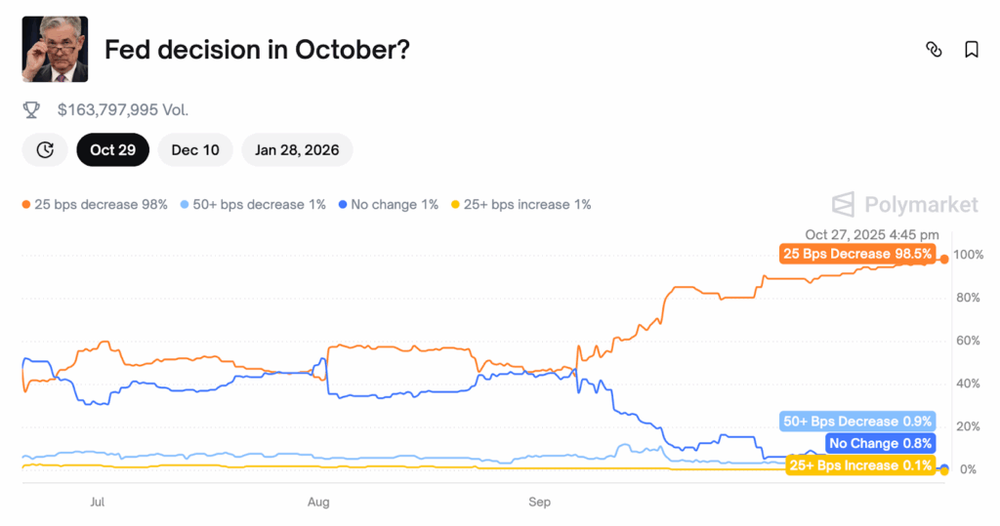This screenshot has width=1000, height=526.
Task: Select the Oct 29 date tab
Action: point(113,150)
